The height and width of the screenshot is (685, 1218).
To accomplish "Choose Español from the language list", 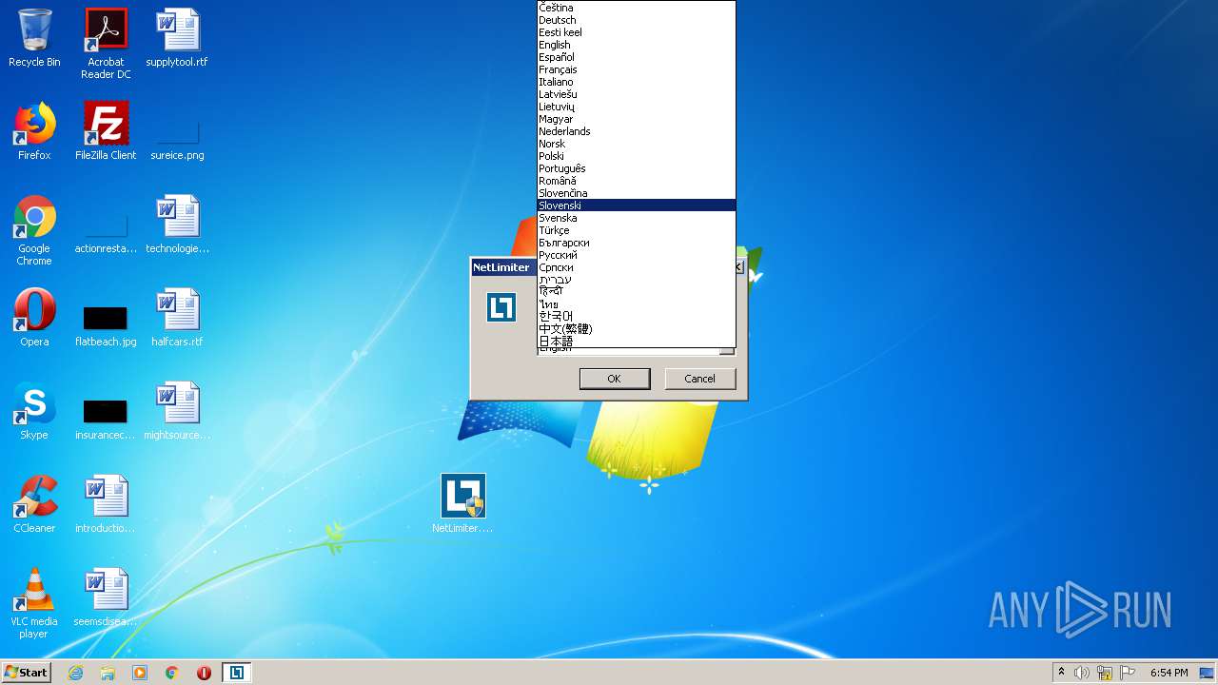I will (x=637, y=57).
